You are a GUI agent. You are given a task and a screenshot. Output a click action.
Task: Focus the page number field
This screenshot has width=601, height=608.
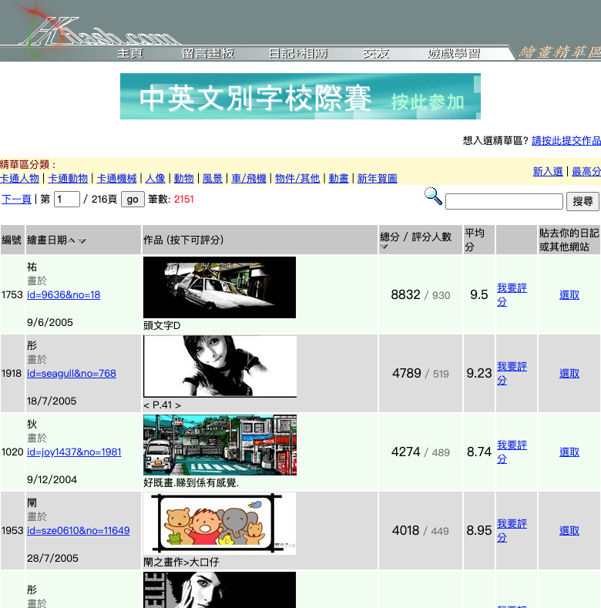point(67,200)
